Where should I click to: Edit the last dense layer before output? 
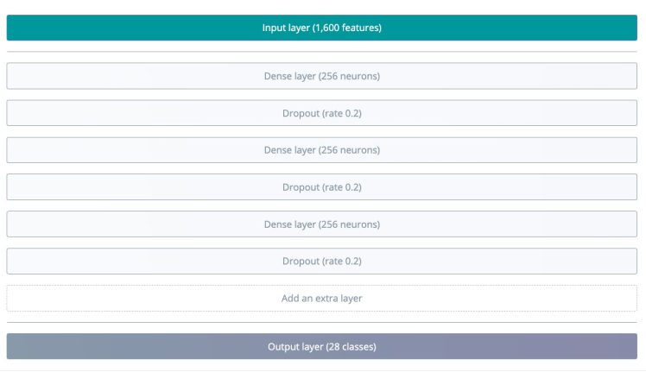[x=322, y=224]
